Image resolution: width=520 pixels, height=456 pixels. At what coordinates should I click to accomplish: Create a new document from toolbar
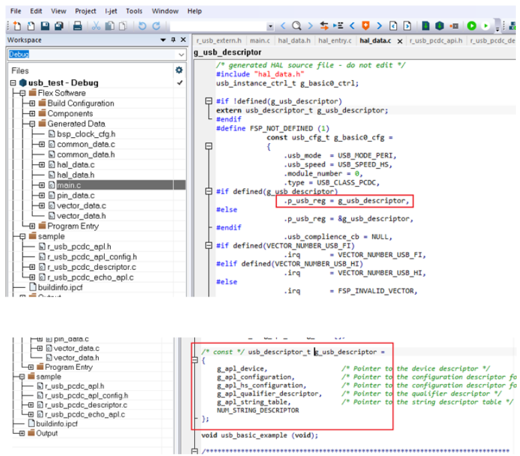pos(17,26)
